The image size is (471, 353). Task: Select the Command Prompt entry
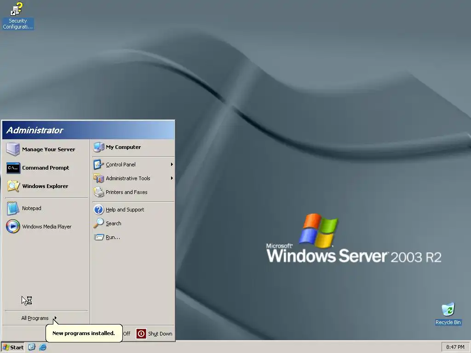coord(46,168)
